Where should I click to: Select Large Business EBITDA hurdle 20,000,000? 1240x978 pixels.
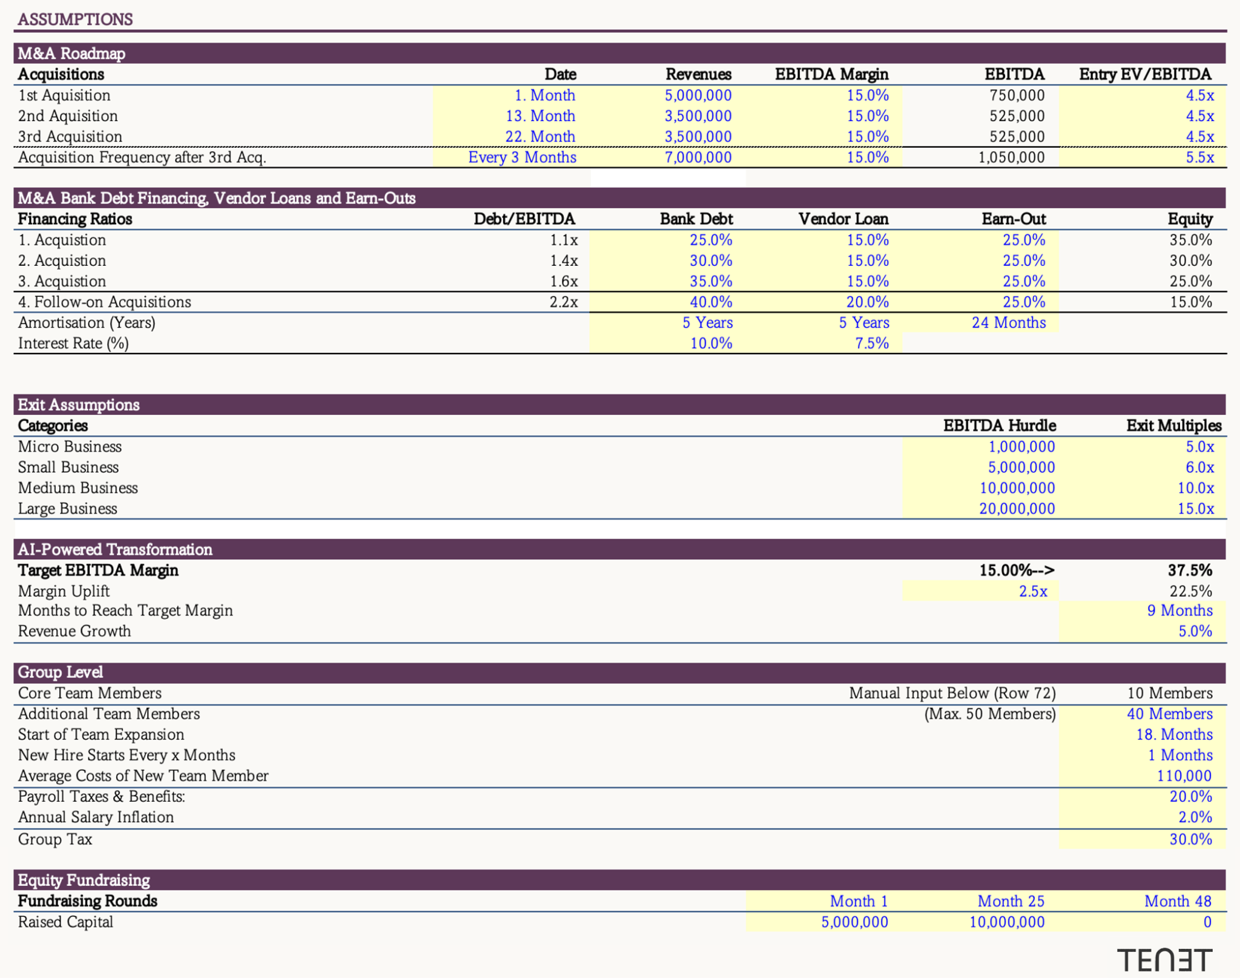pos(980,509)
